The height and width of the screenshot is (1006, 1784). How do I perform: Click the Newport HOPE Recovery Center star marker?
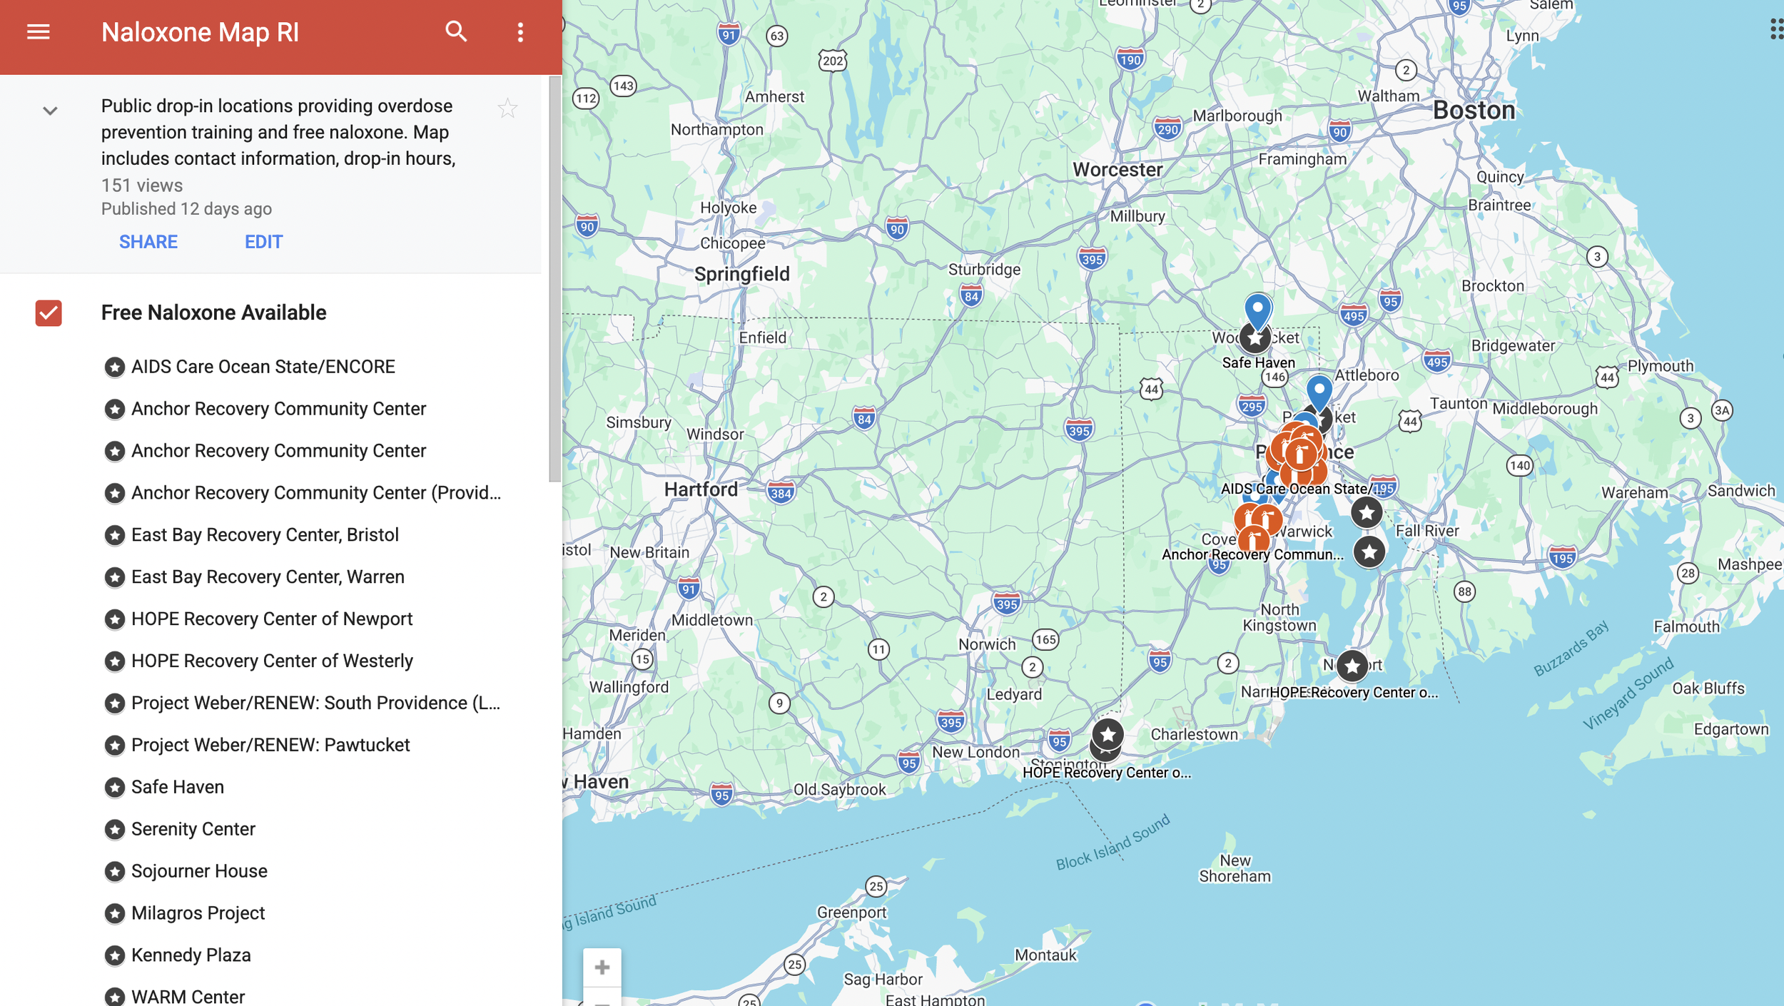[x=1352, y=666]
